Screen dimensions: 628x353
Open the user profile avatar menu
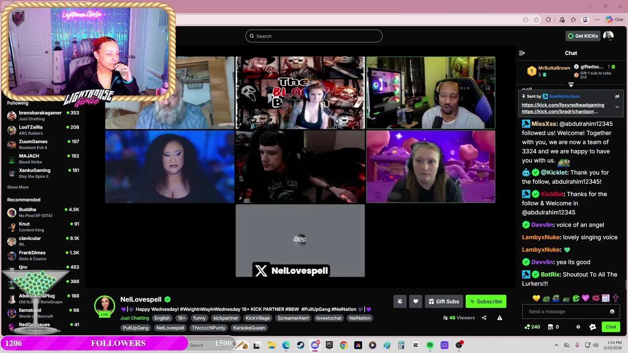tap(608, 36)
